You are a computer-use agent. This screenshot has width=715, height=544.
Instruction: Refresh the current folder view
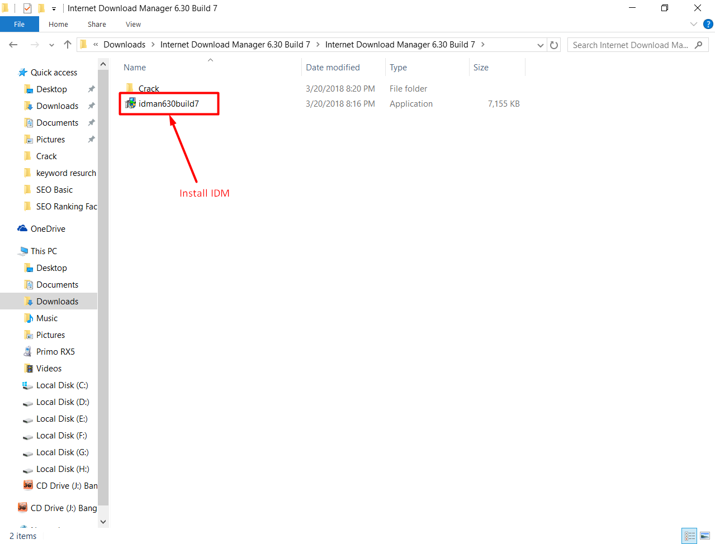click(554, 45)
